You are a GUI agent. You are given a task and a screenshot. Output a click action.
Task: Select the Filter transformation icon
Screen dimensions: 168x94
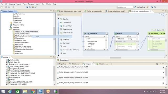(61, 46)
